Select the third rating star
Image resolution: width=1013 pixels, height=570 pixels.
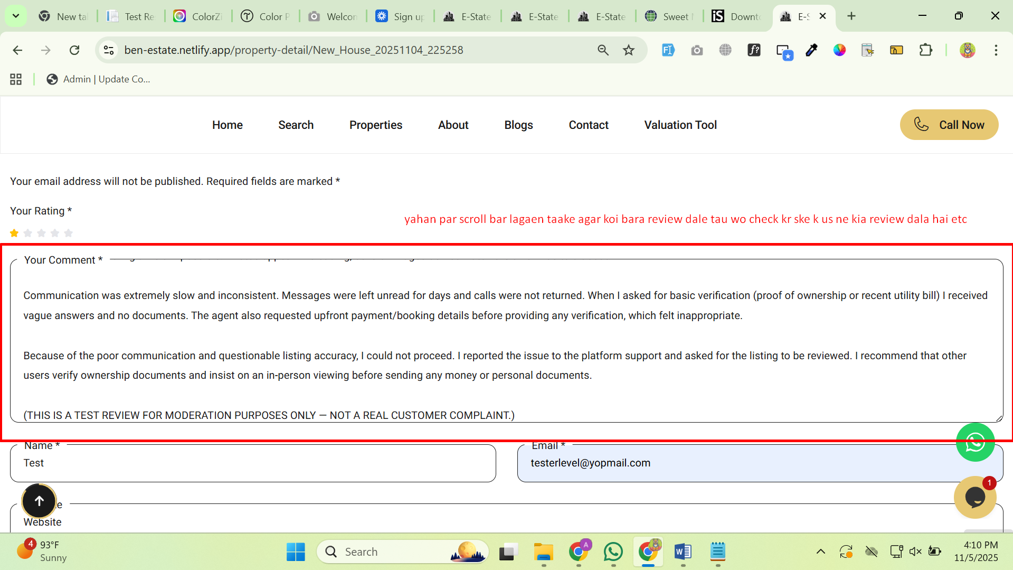coord(42,233)
